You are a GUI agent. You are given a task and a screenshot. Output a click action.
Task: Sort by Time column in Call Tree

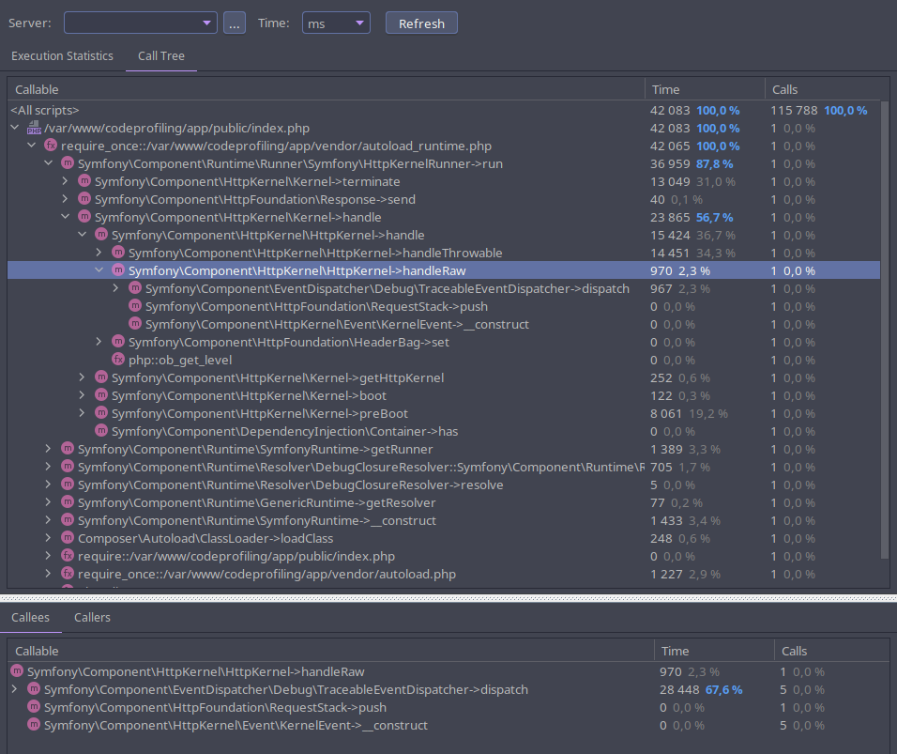(705, 89)
